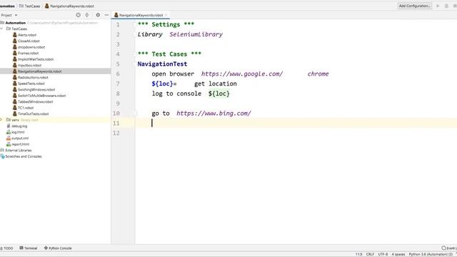Select NavigationalKeywords.robot in project tree
Image resolution: width=457 pixels, height=257 pixels.
(x=40, y=71)
